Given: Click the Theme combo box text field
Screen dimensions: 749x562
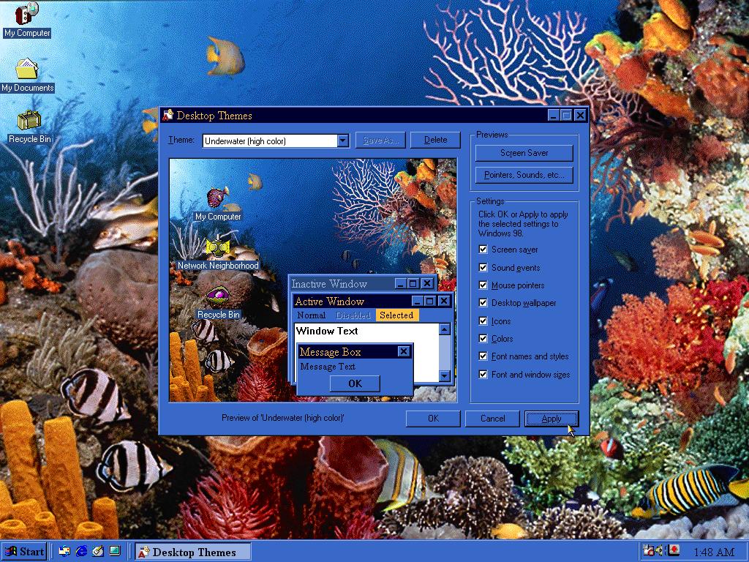Looking at the screenshot, I should [270, 140].
